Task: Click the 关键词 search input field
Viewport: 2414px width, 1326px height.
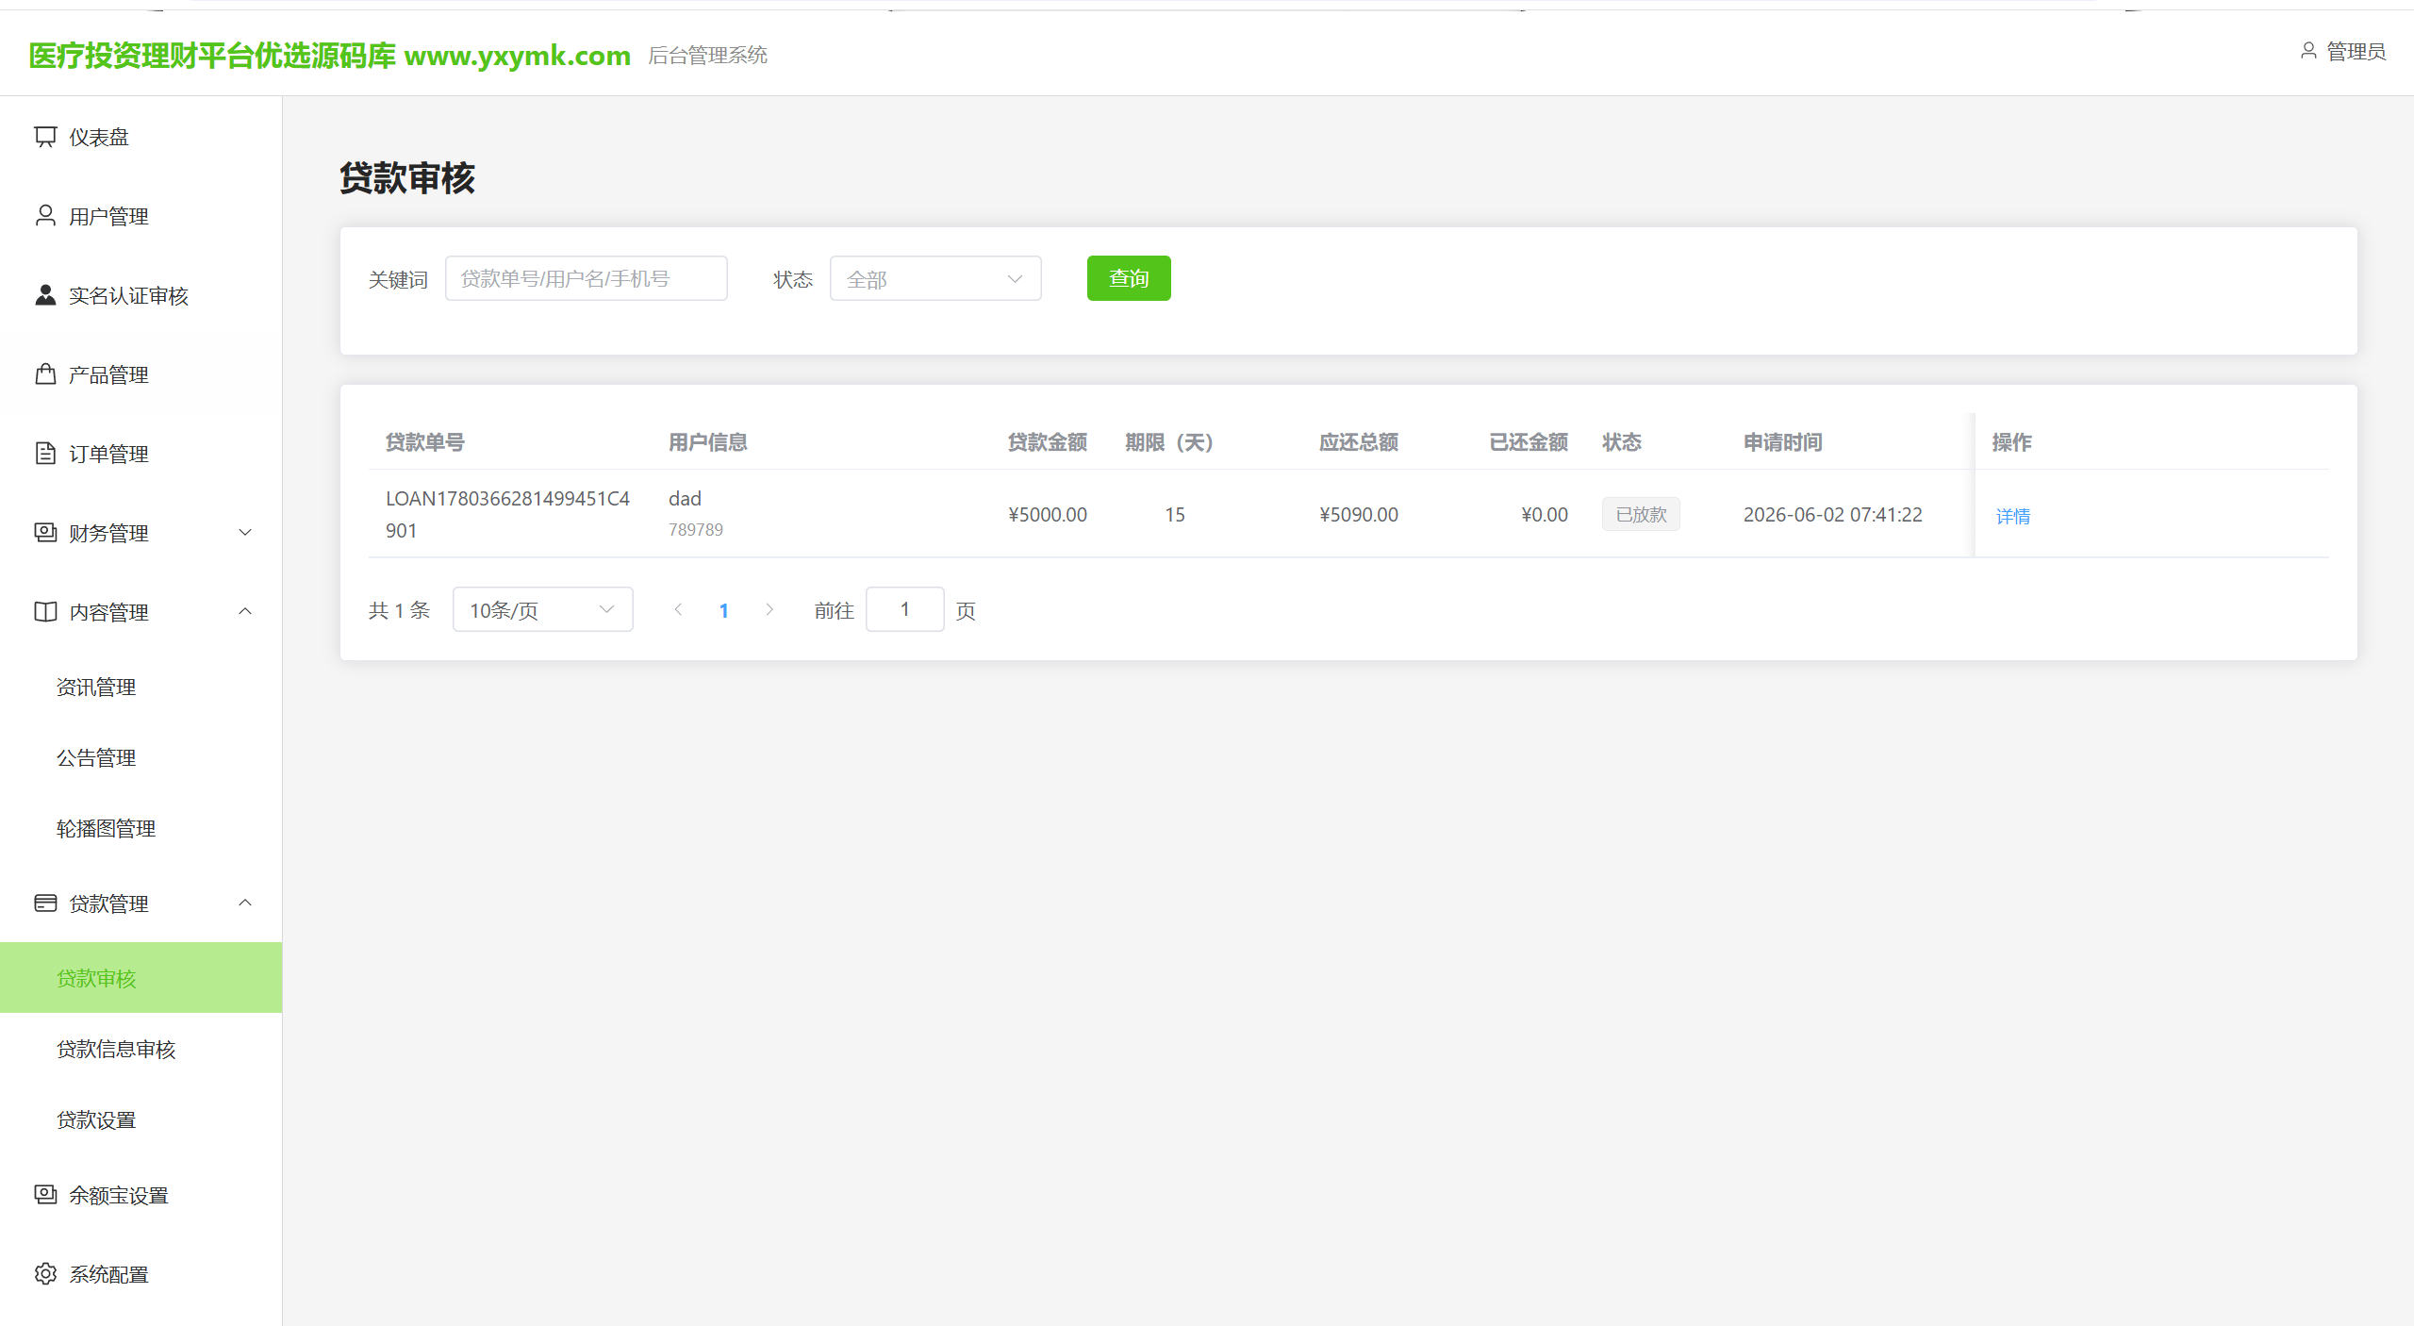Action: 586,278
